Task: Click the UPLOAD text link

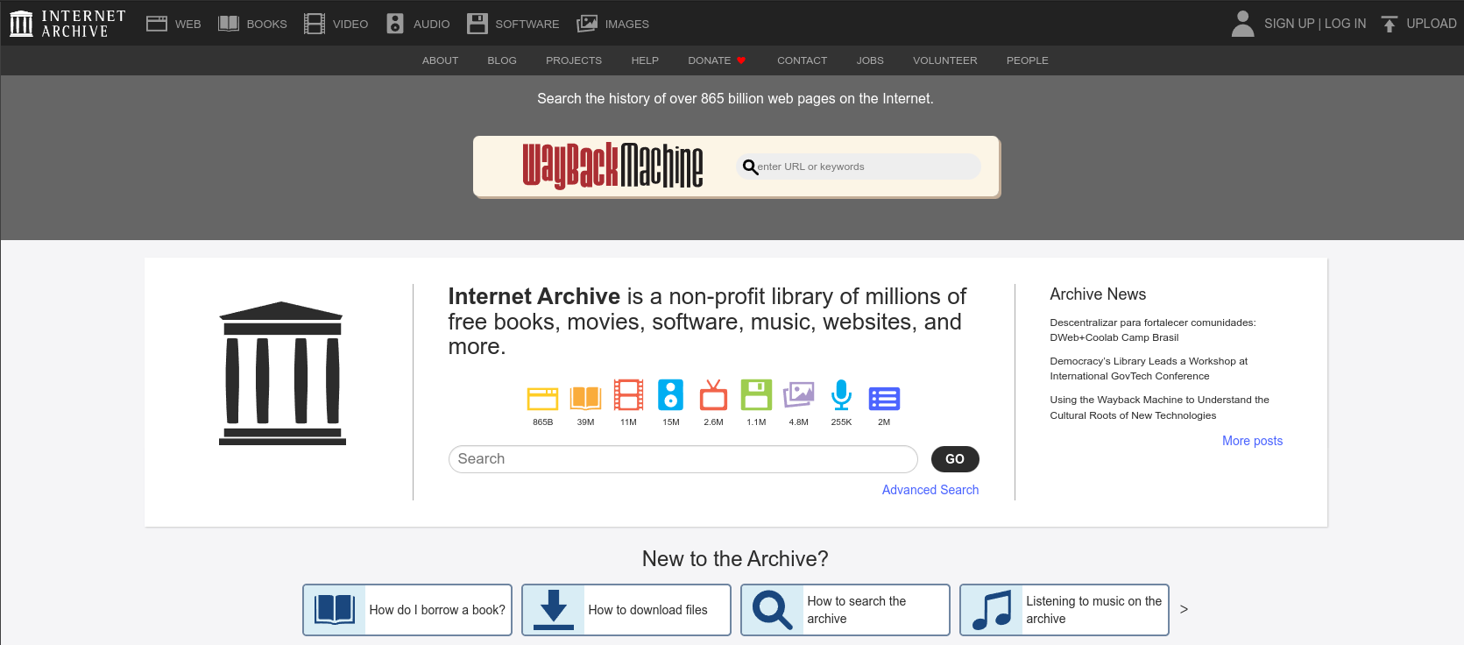Action: click(x=1432, y=24)
